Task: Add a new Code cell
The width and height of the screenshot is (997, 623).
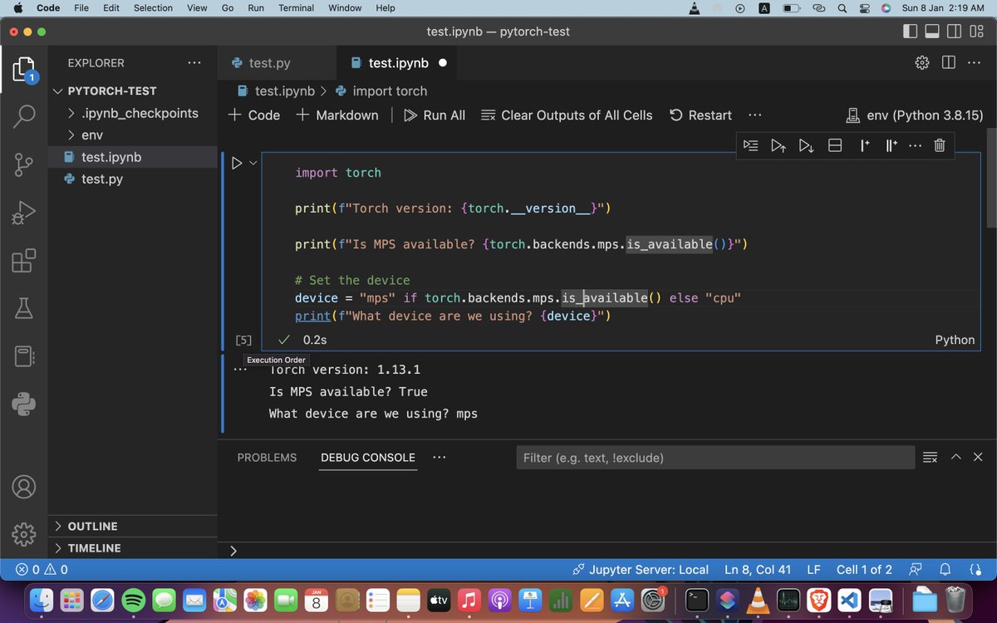Action: (254, 115)
